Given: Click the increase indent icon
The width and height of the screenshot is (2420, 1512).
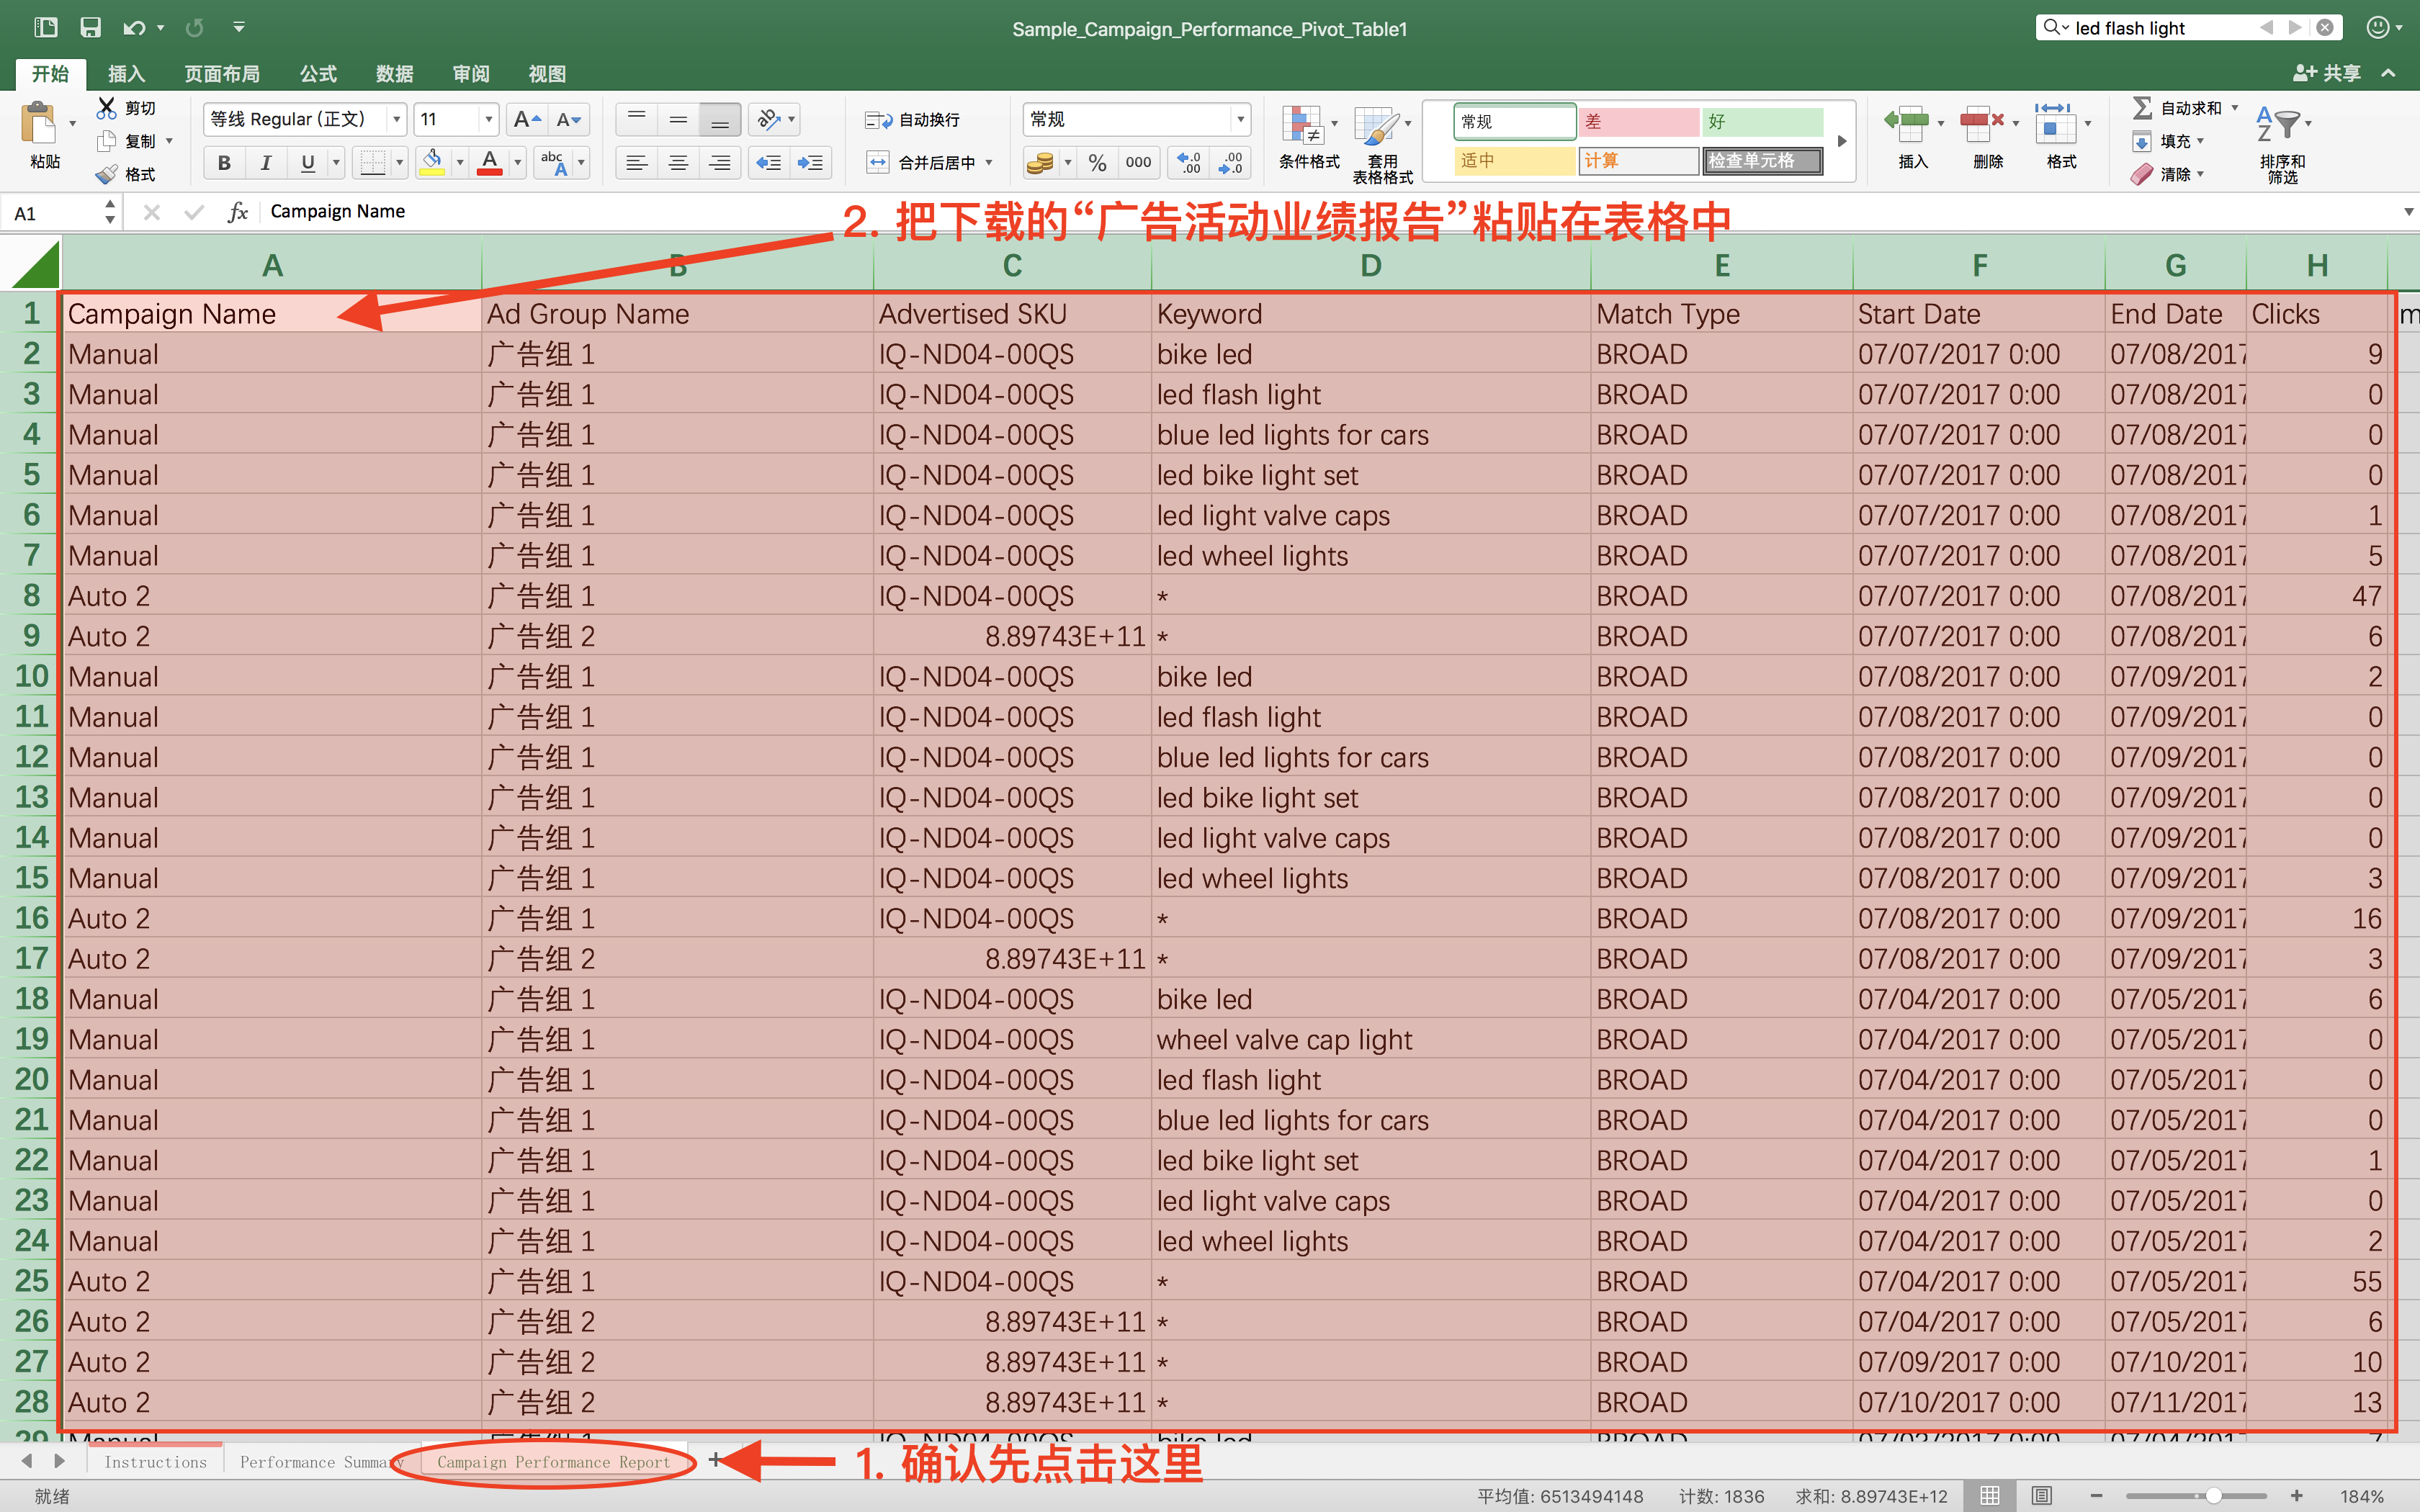Looking at the screenshot, I should pos(810,163).
